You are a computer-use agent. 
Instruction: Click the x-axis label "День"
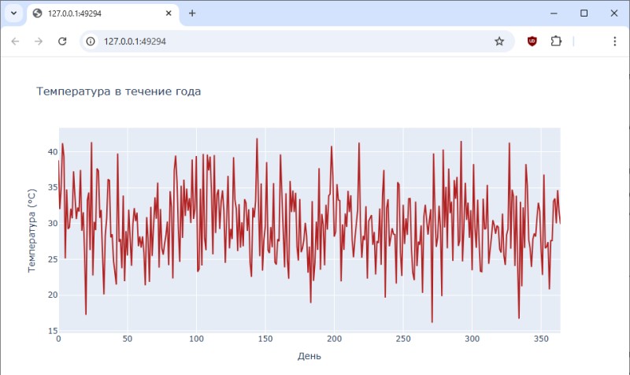click(309, 356)
